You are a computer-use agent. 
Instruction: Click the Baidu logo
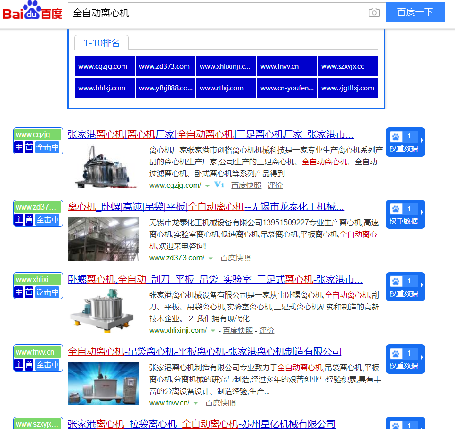coord(32,10)
